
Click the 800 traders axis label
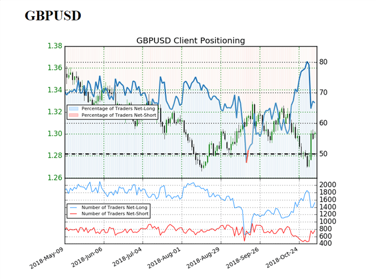click(x=326, y=229)
